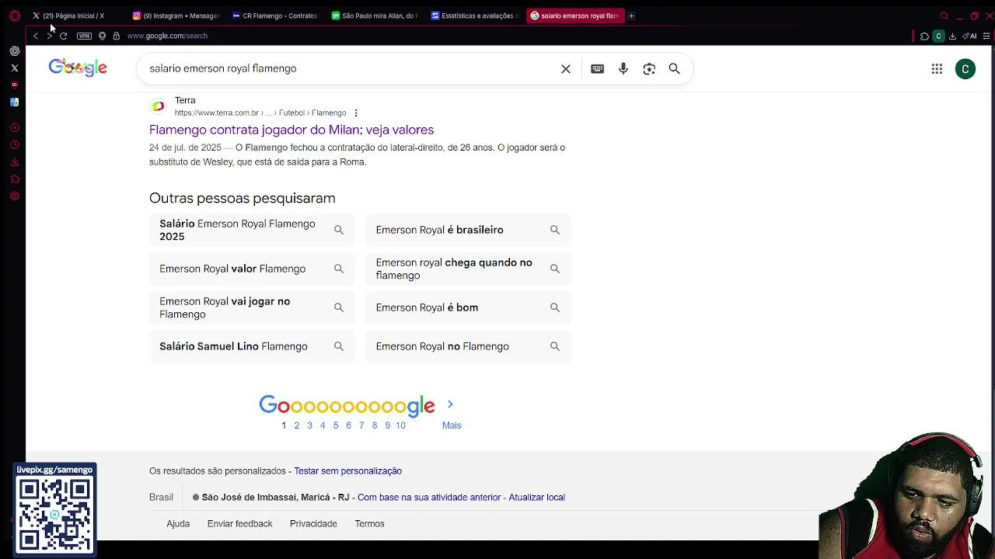The image size is (995, 559).
Task: Click green C profile icon in browser toolbar
Action: (x=938, y=36)
